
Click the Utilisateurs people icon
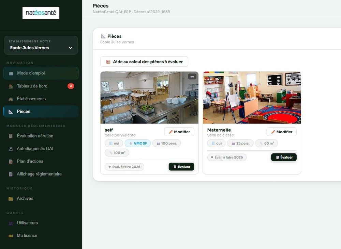click(x=11, y=223)
